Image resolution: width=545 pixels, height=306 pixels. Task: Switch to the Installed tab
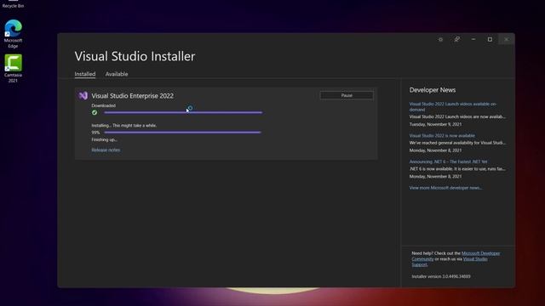85,74
